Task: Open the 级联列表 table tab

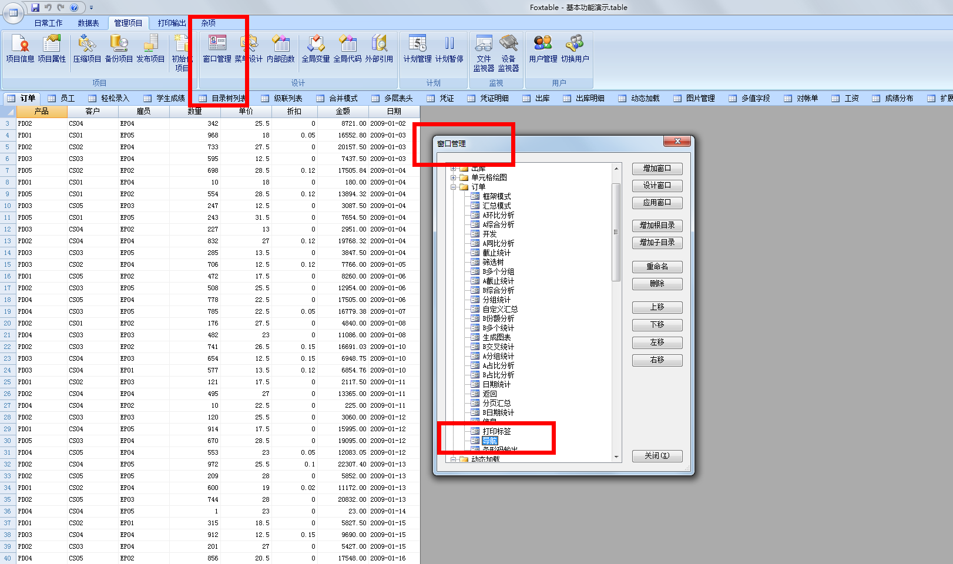Action: coord(281,98)
